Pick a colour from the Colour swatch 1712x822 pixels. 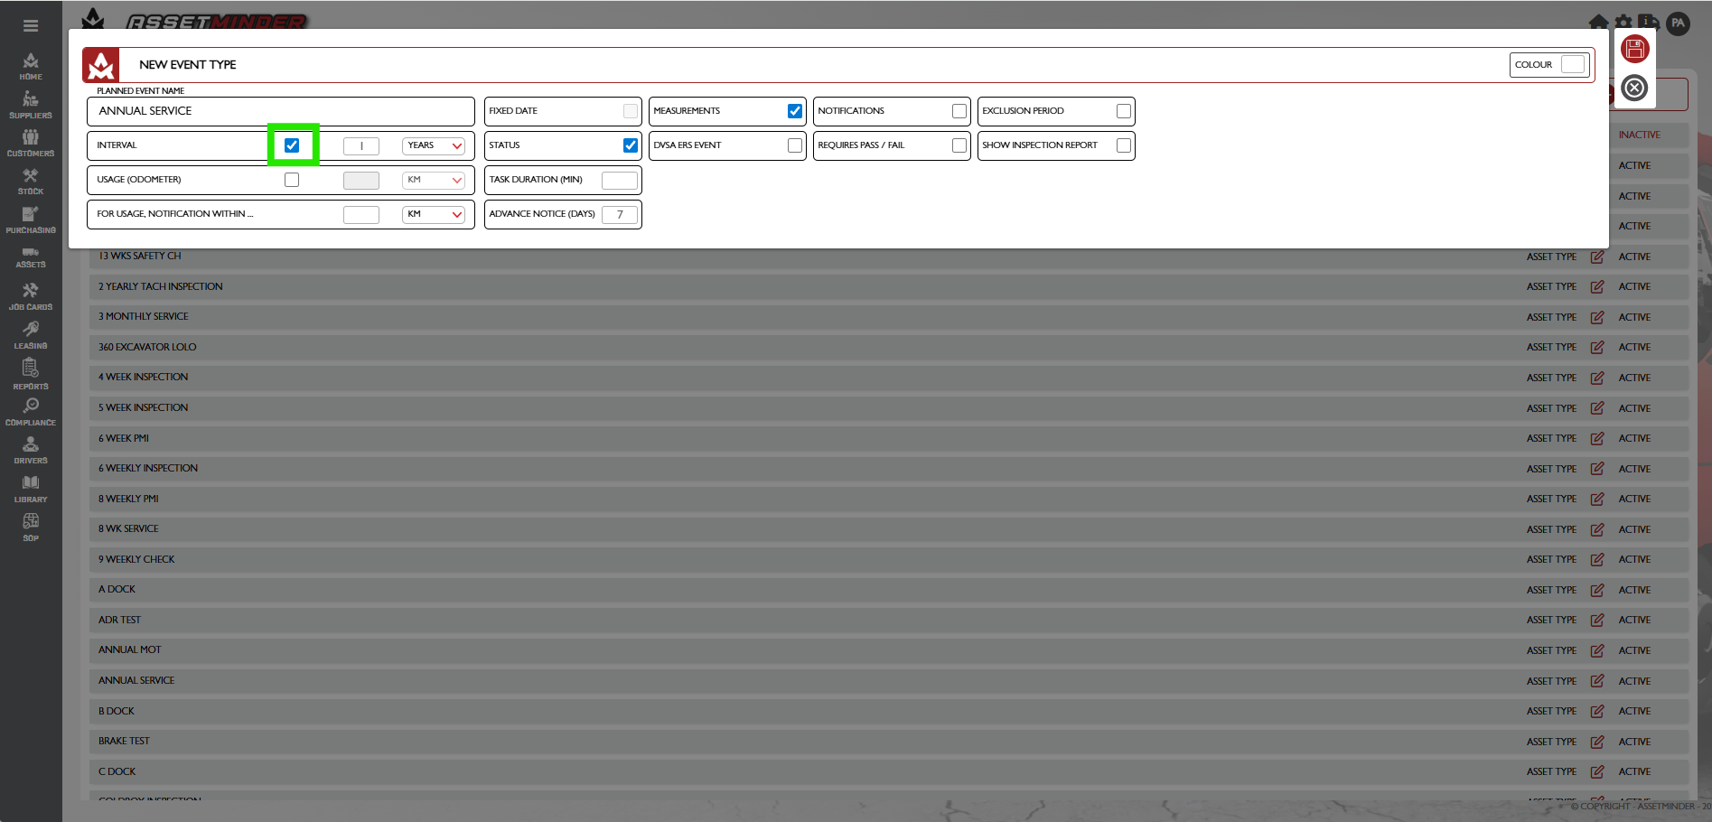click(x=1573, y=65)
